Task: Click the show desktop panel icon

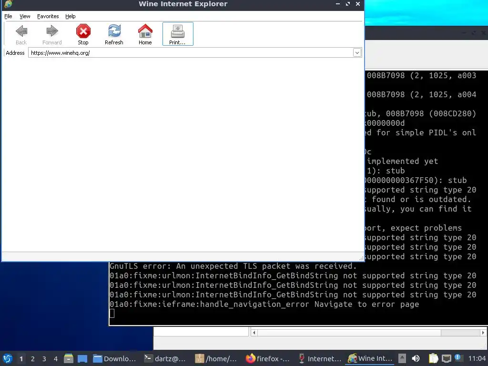Action: tap(82, 358)
